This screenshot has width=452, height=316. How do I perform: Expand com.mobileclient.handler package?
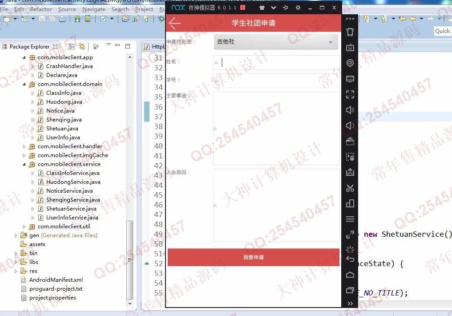click(24, 146)
